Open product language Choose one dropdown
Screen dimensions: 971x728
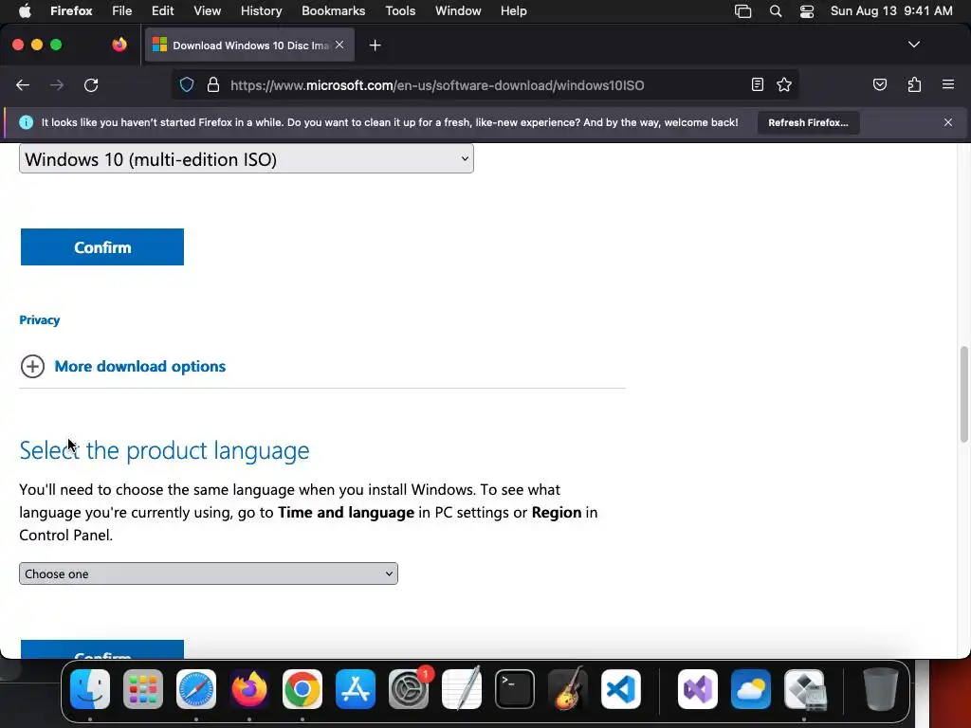208,573
